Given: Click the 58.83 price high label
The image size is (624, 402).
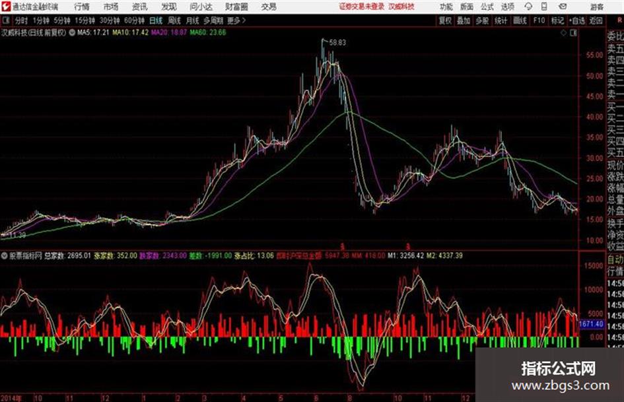Looking at the screenshot, I should click(x=337, y=42).
